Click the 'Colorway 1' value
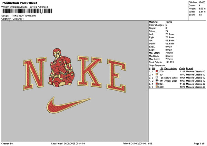 tap(18, 19)
